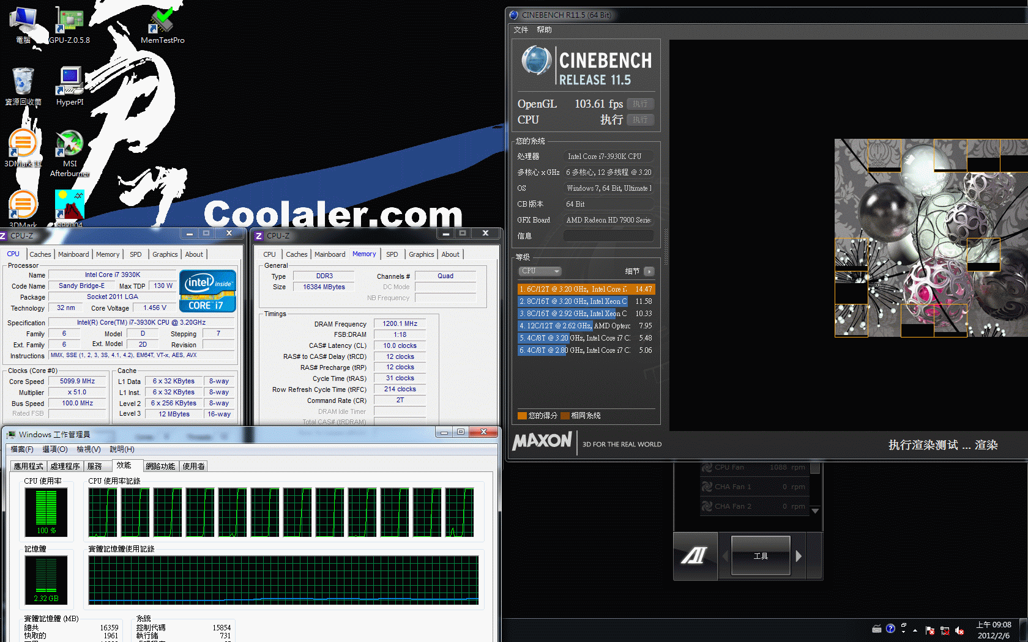Open the computer desktop icon
1028x642 pixels.
23,24
